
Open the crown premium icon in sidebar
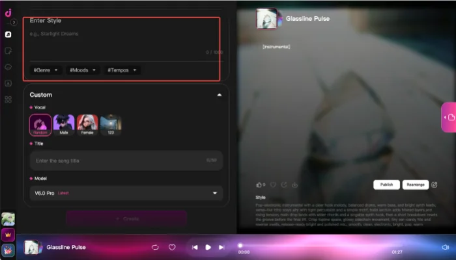tap(8, 235)
